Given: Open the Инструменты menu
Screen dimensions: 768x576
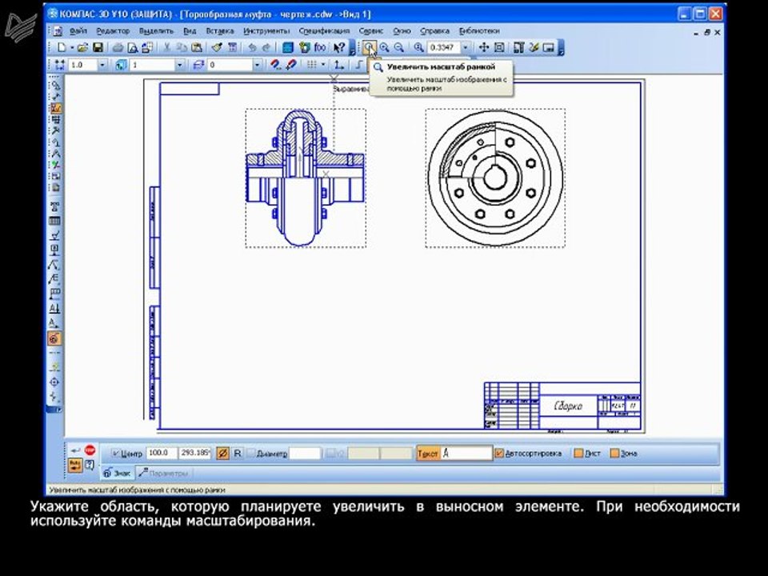Looking at the screenshot, I should [266, 31].
